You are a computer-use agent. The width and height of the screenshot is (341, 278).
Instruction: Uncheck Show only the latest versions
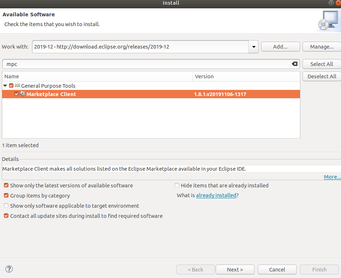tap(6, 185)
